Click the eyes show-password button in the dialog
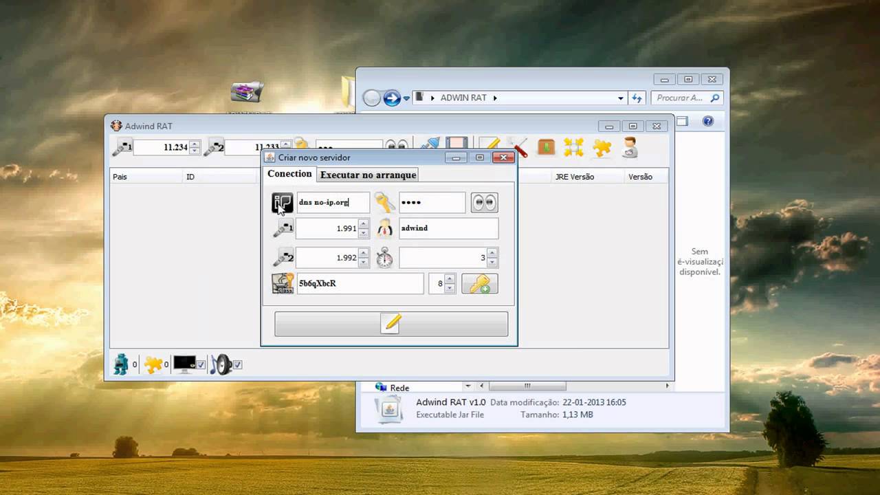Viewport: 880px width, 495px height. point(484,202)
